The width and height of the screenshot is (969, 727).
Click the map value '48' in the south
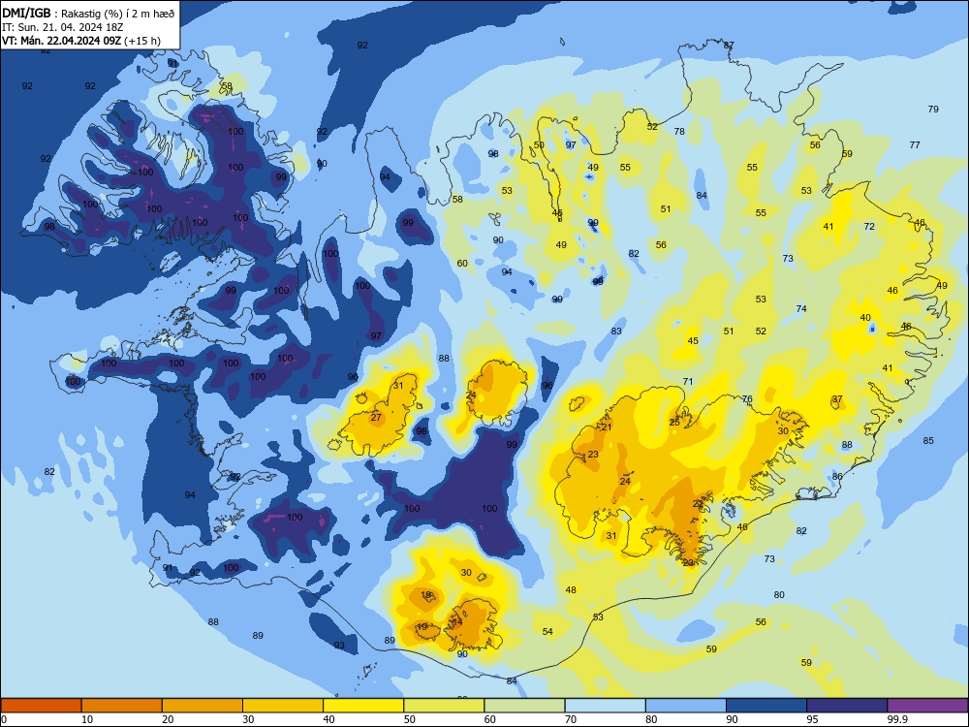coord(571,589)
